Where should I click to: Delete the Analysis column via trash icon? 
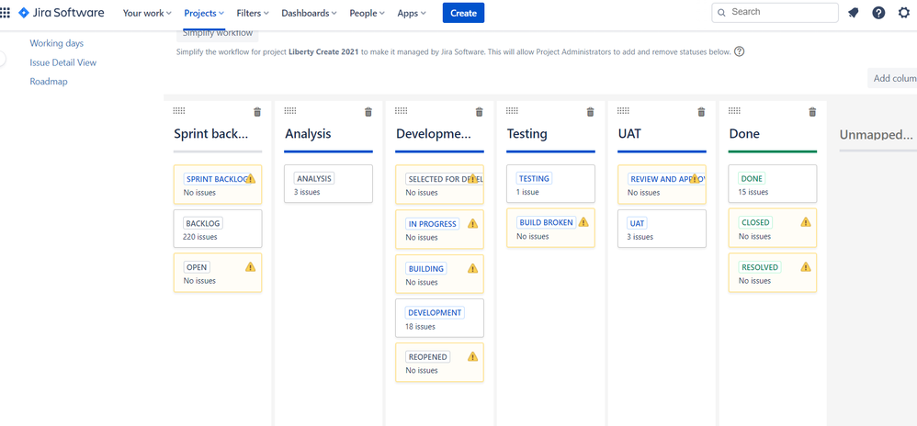coord(368,112)
